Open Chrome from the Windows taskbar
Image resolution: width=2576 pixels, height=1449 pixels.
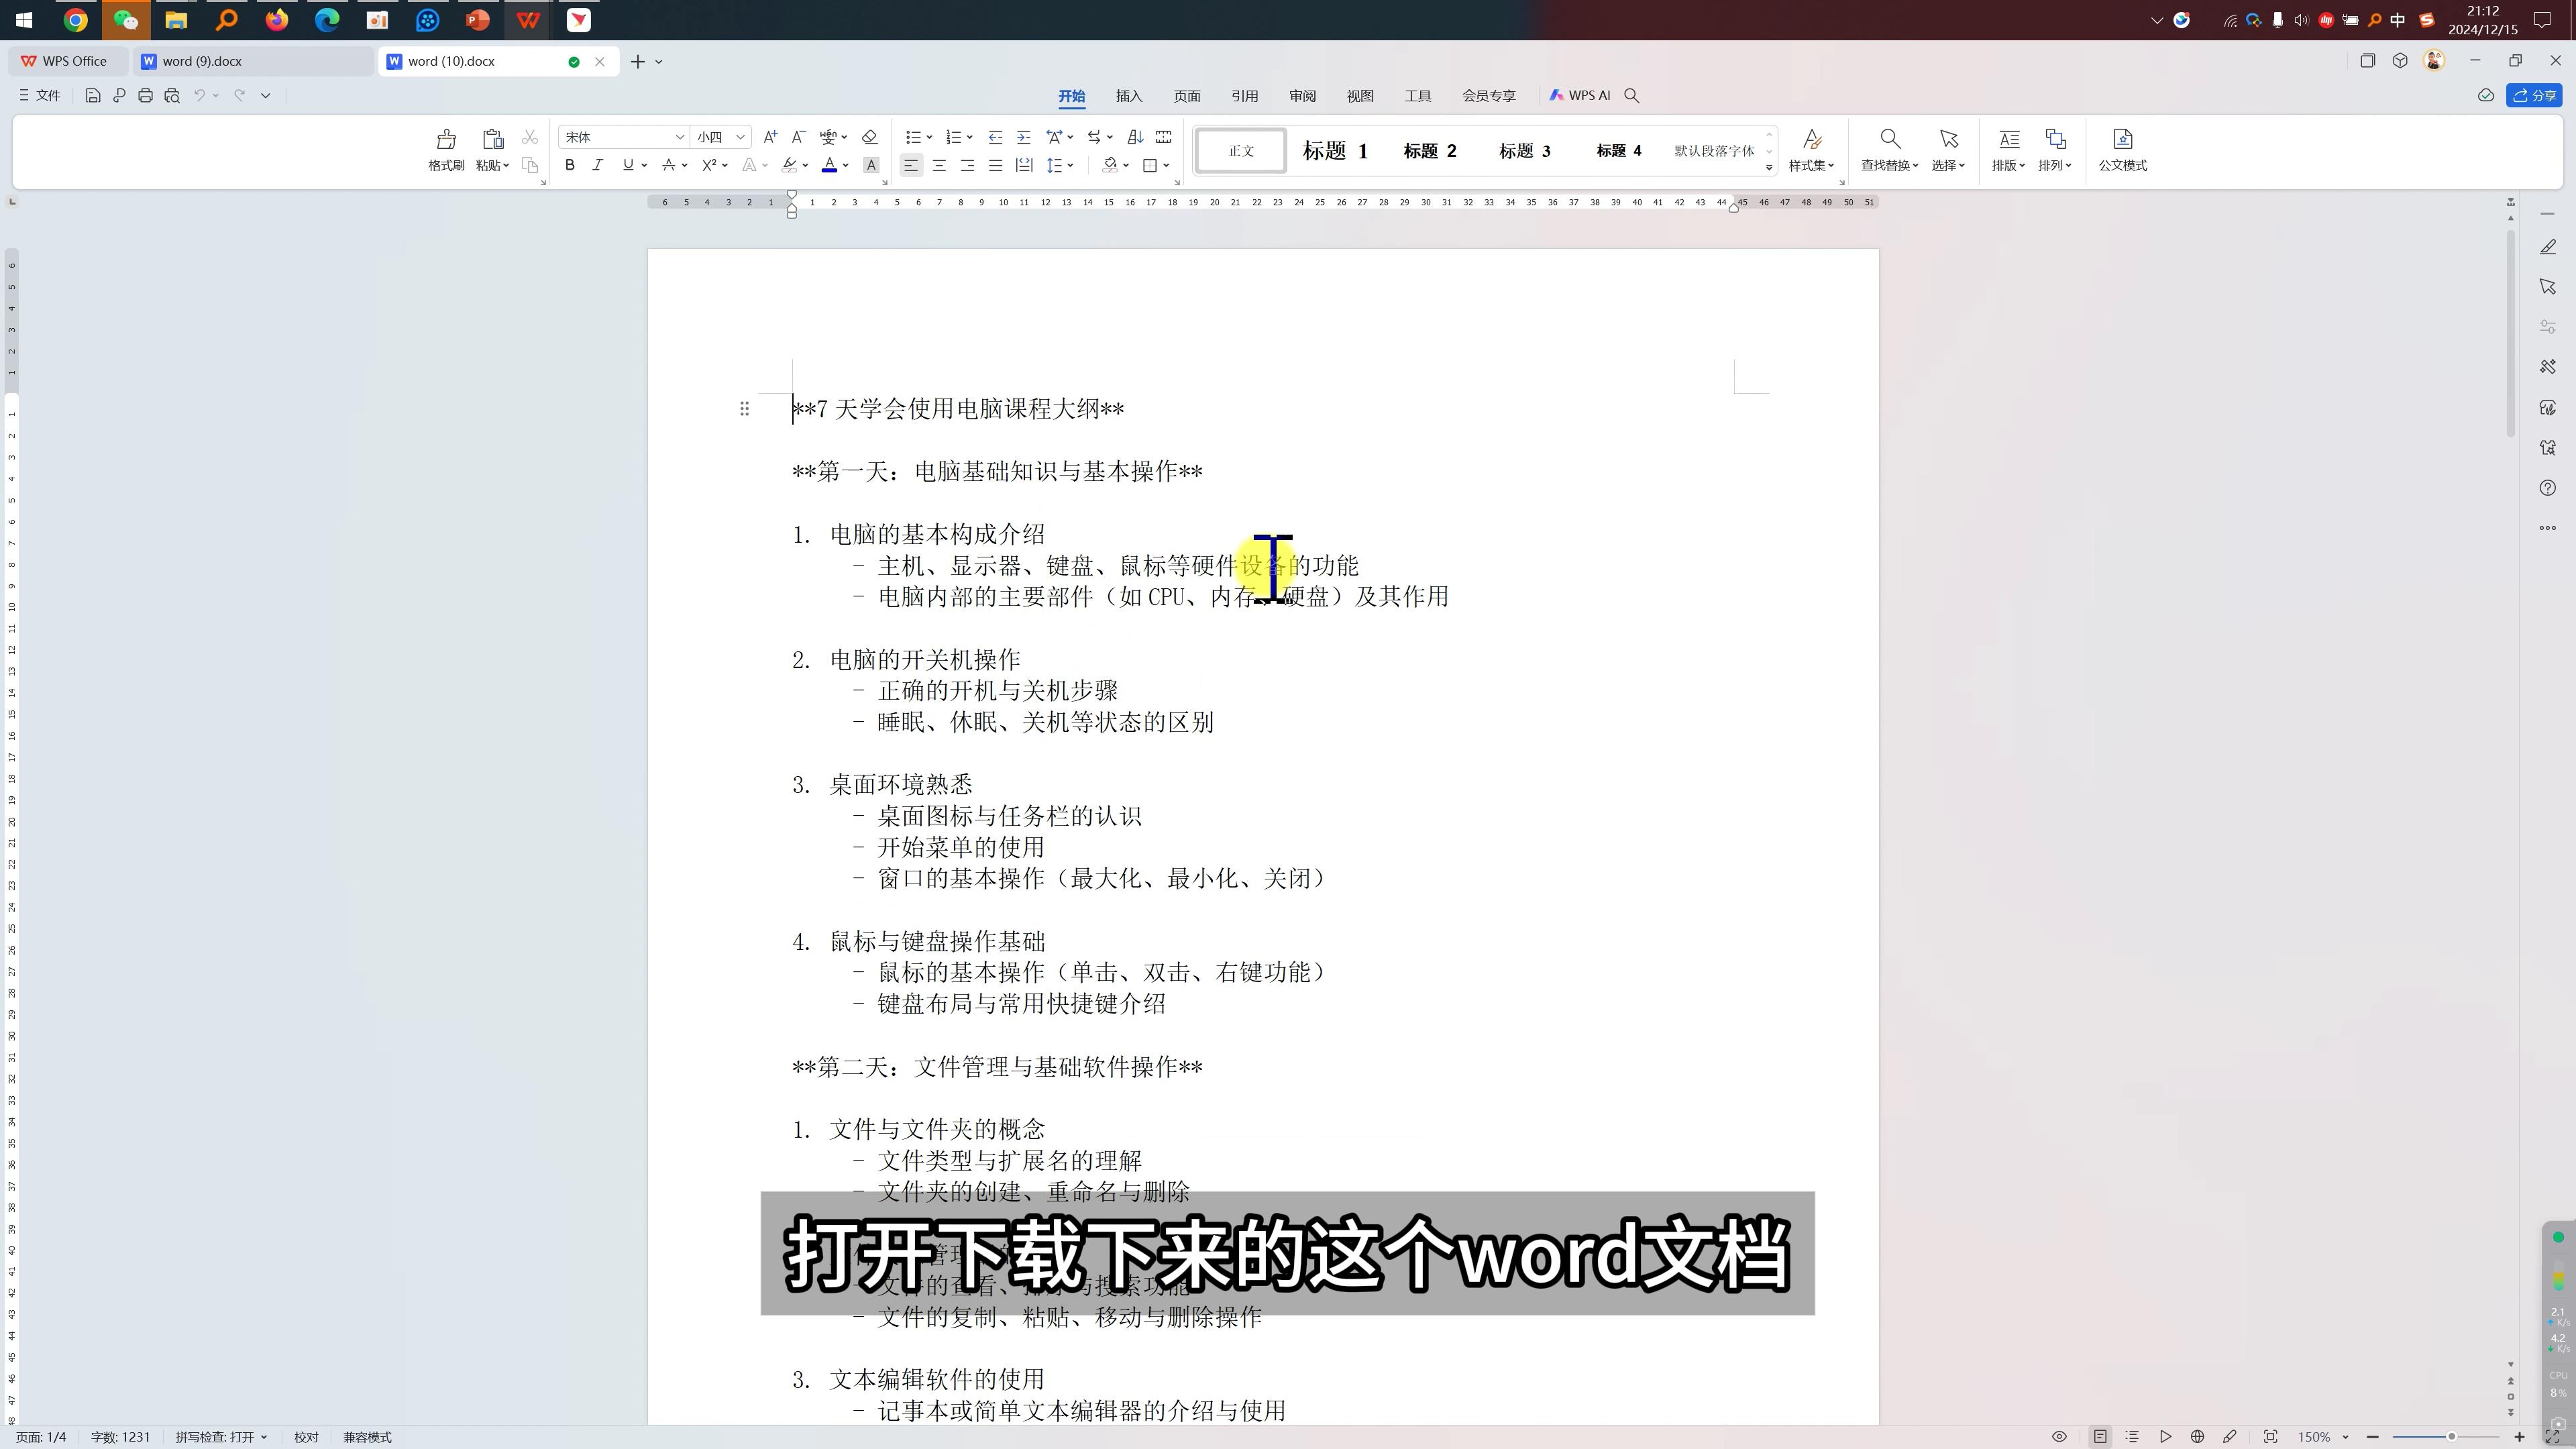pos(75,19)
